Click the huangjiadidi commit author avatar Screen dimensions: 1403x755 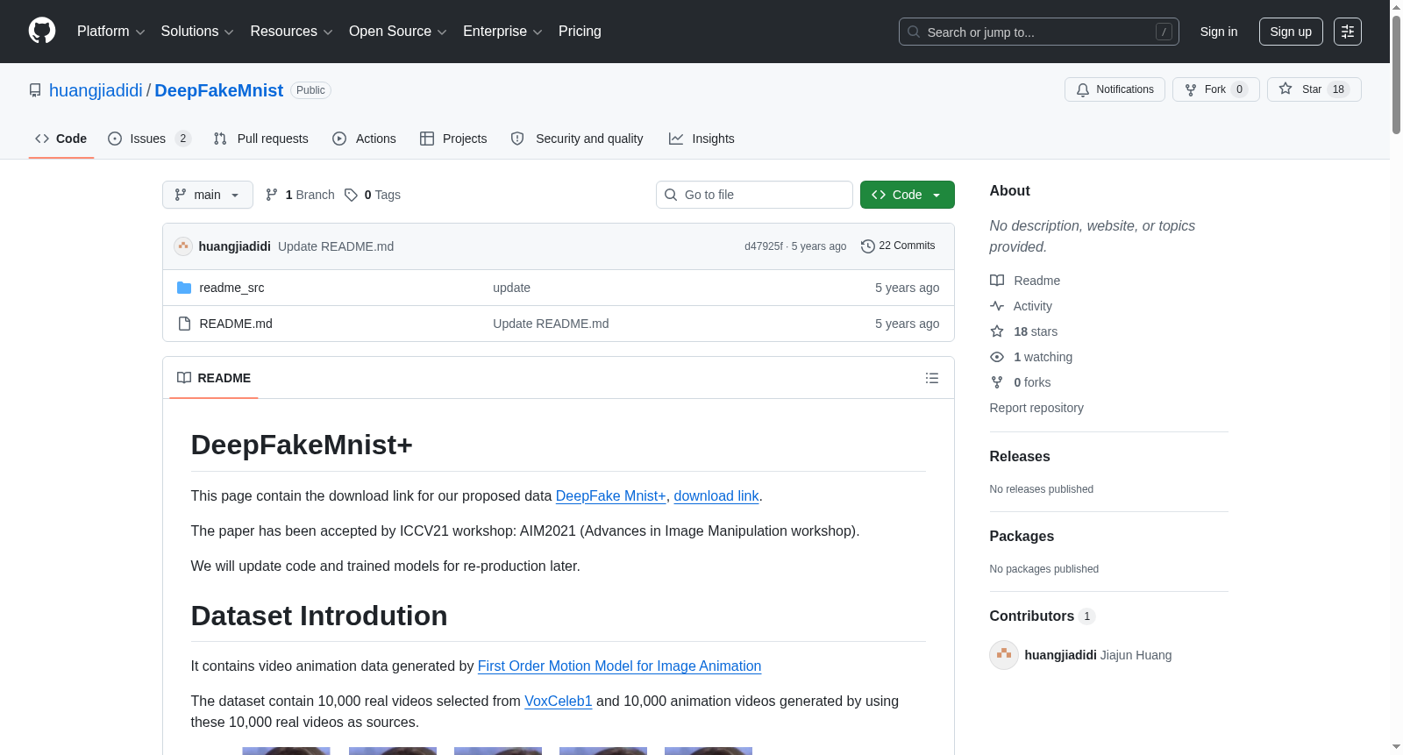[183, 246]
